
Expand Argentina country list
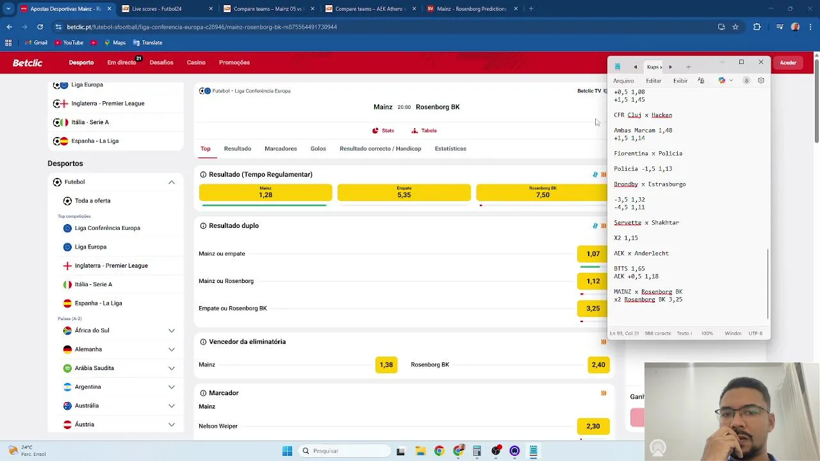[172, 387]
